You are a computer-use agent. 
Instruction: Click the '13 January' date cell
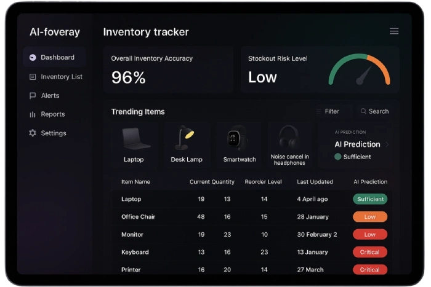click(x=313, y=252)
